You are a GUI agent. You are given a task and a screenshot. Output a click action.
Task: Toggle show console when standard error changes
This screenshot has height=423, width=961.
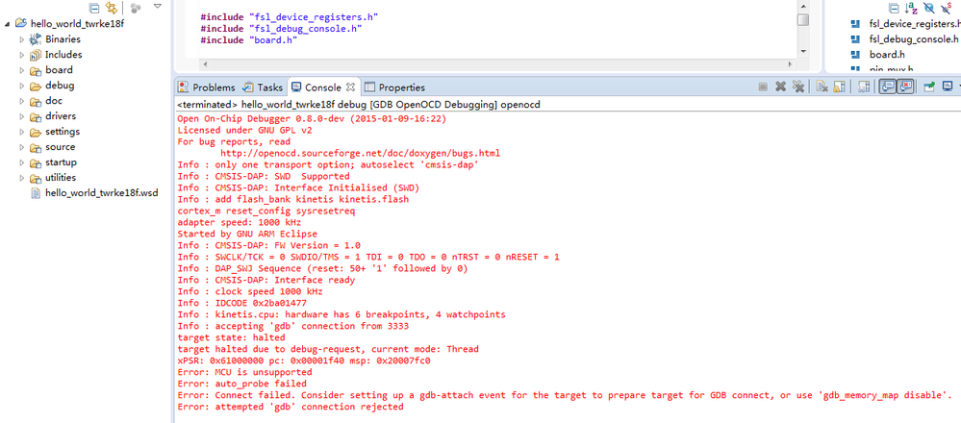click(x=905, y=87)
